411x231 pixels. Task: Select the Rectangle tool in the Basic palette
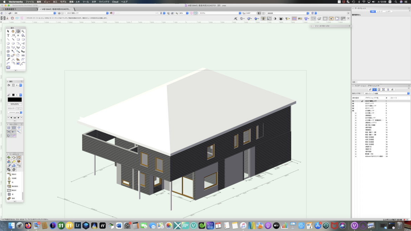click(18, 39)
